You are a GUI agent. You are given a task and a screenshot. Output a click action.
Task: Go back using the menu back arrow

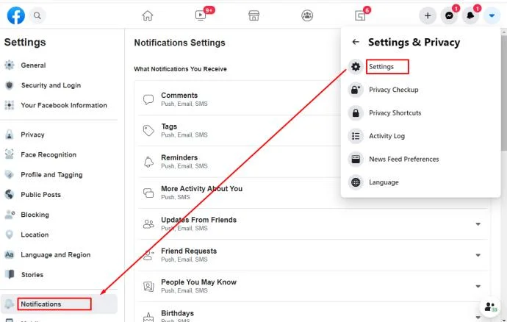click(356, 42)
